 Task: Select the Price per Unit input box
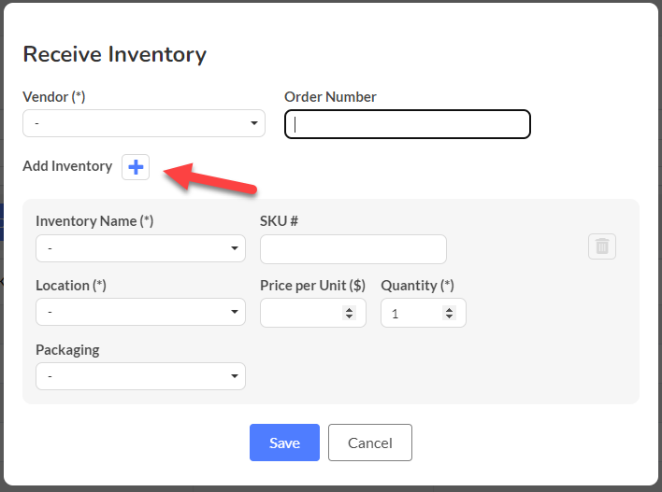(313, 313)
